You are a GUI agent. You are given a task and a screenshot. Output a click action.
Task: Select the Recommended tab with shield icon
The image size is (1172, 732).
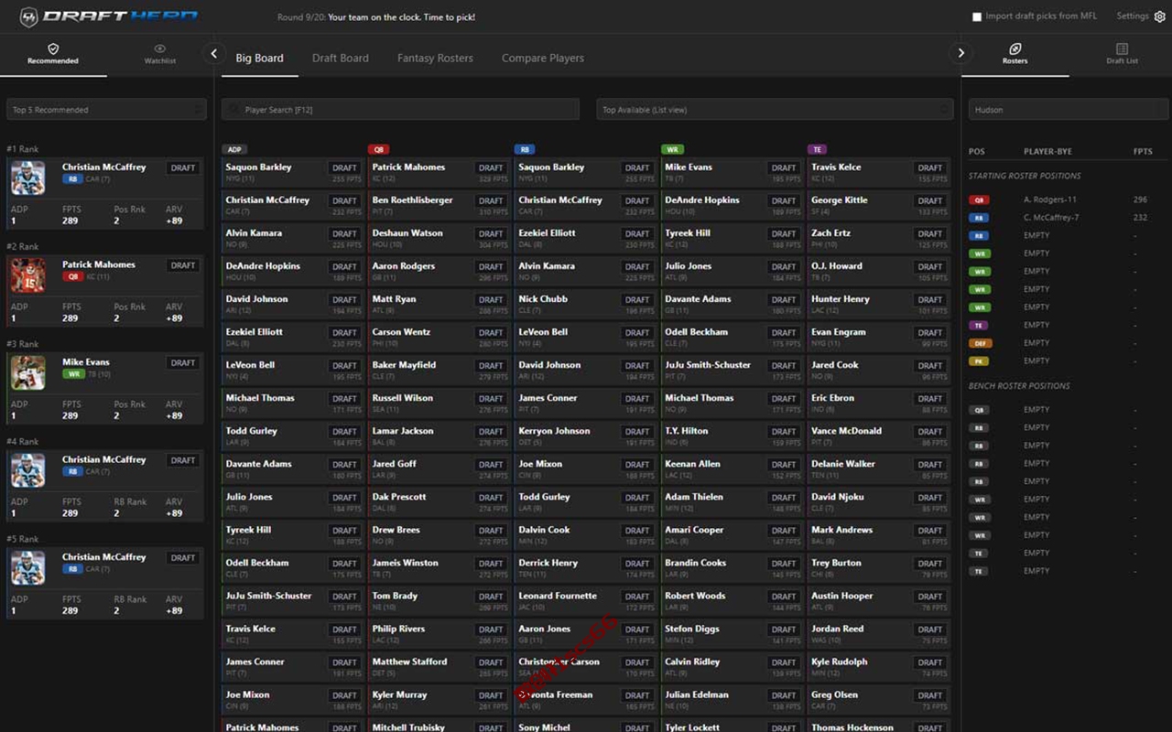tap(53, 54)
